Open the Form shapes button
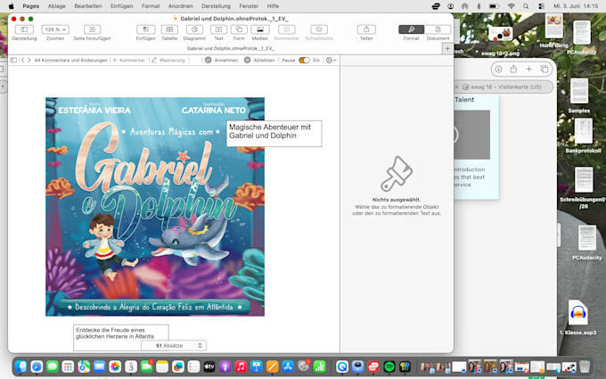This screenshot has height=379, width=606. tap(239, 29)
